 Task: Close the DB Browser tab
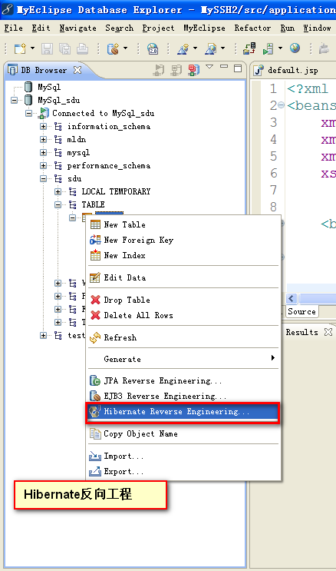(x=77, y=70)
